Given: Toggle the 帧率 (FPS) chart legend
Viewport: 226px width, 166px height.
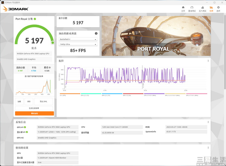Looking at the screenshot, I should 70,95.
